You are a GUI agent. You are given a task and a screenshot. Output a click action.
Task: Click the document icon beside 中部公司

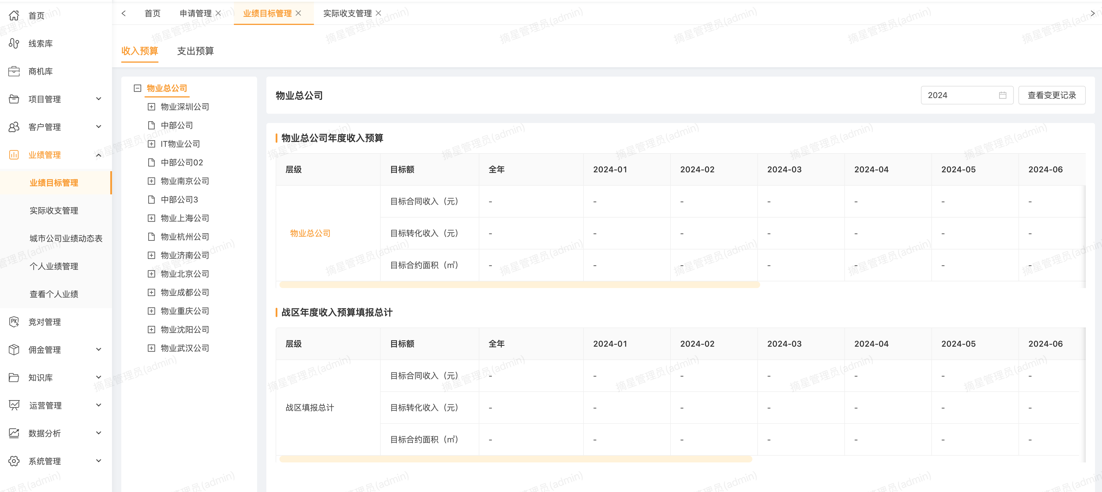(x=151, y=125)
